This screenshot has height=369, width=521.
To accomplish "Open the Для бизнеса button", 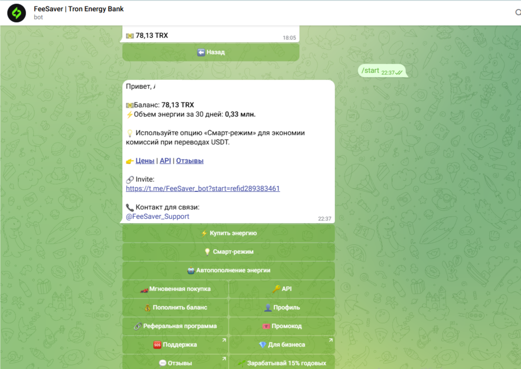I will [282, 345].
